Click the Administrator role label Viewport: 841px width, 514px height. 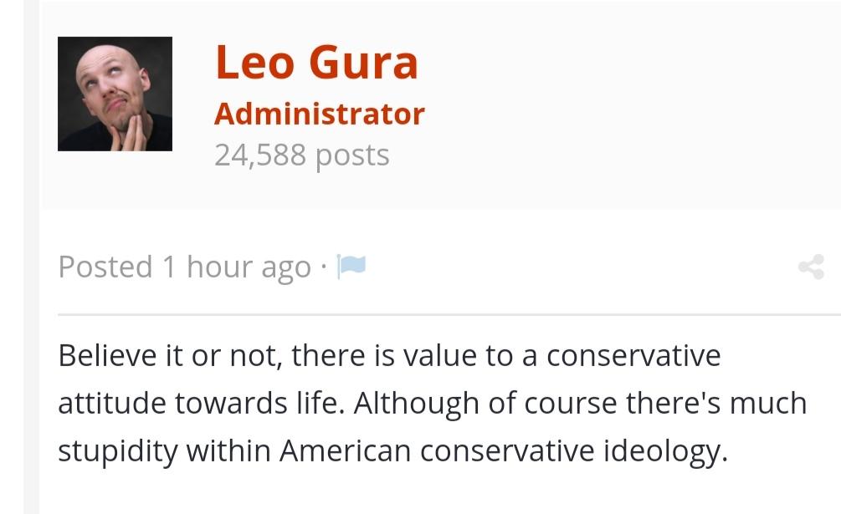coord(319,114)
